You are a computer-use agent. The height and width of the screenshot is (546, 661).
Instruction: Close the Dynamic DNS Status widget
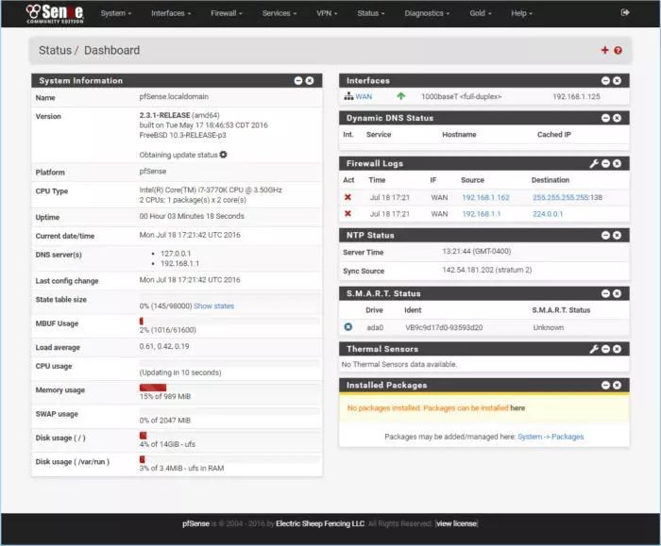(617, 118)
